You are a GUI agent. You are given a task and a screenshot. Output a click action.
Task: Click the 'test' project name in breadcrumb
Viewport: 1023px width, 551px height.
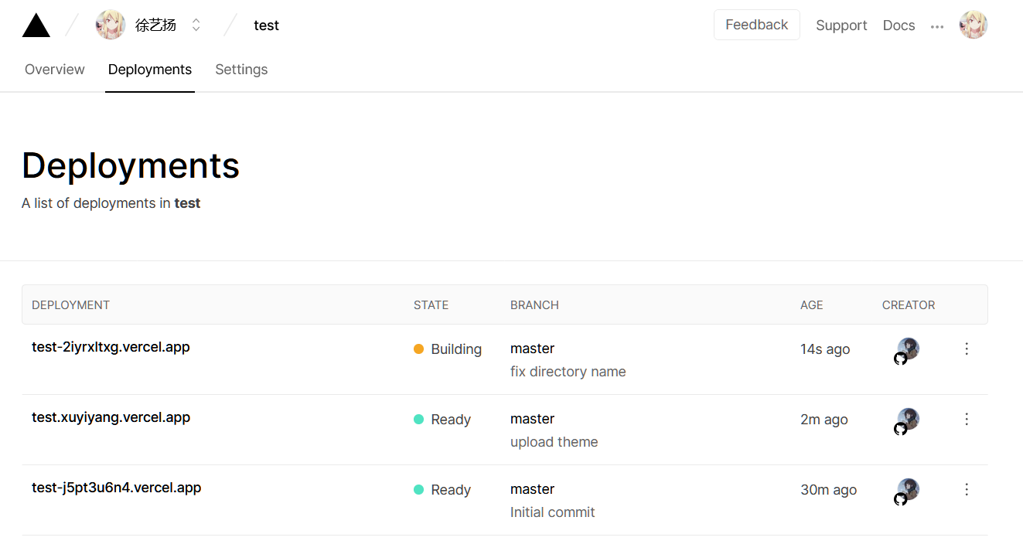click(x=266, y=26)
